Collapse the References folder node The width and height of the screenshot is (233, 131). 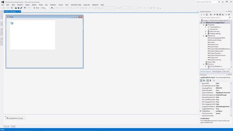(204, 36)
